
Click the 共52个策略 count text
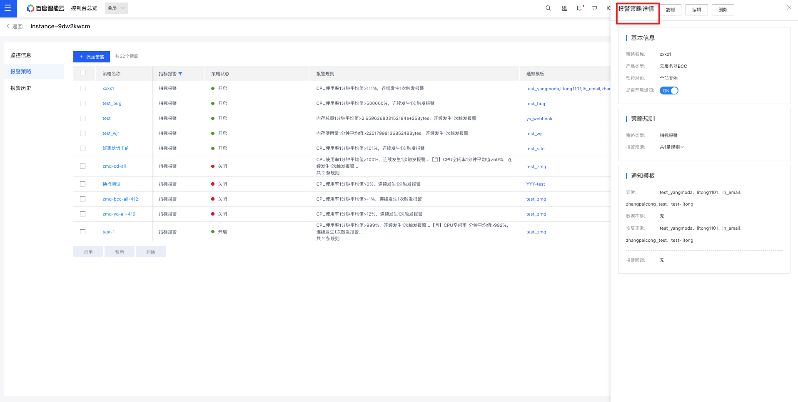click(x=127, y=57)
